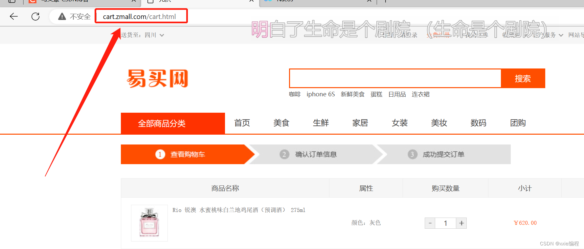The image size is (584, 249).
Task: Open the 团购 nav item
Action: point(518,123)
